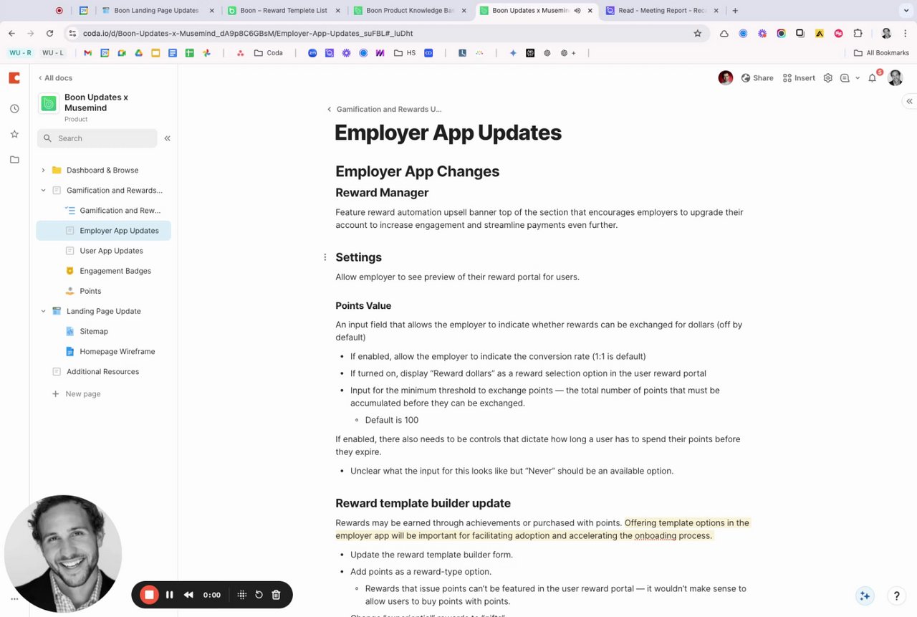This screenshot has height=617, width=917.
Task: Click the Insert button
Action: pos(799,78)
